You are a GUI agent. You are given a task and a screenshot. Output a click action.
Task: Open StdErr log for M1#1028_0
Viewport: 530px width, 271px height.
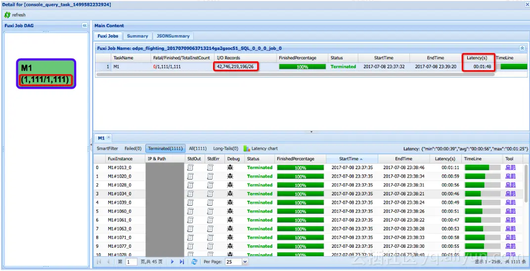pyautogui.click(x=210, y=185)
